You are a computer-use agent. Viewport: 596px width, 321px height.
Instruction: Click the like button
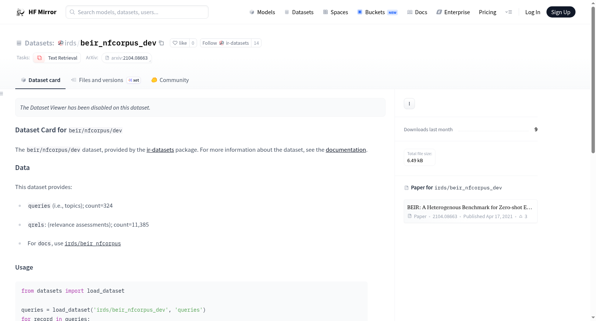(180, 43)
